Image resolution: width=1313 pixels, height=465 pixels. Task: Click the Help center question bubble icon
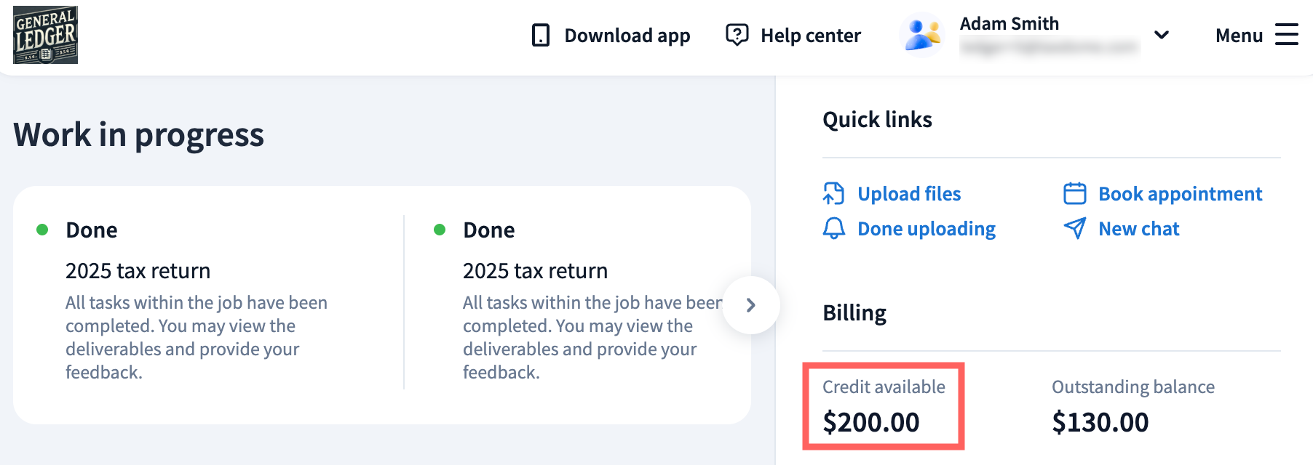[737, 35]
